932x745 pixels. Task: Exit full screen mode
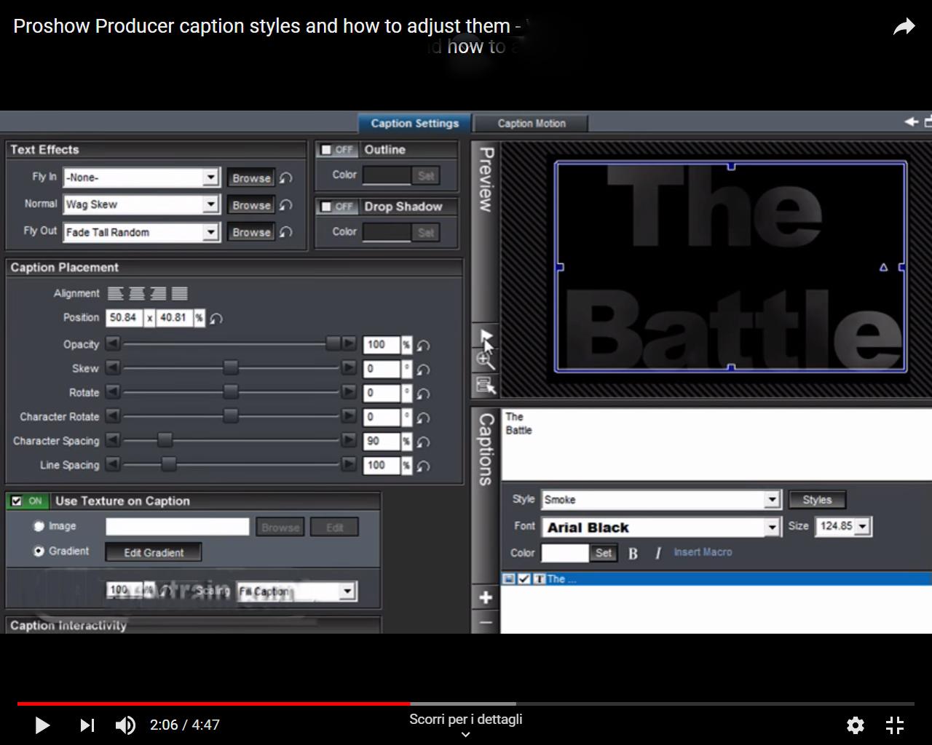click(x=895, y=725)
